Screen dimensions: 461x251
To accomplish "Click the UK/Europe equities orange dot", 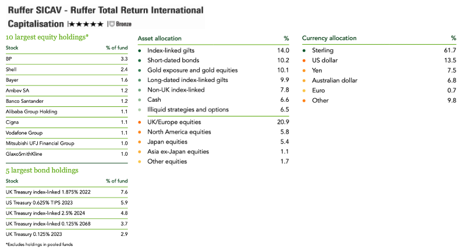I will (x=140, y=122).
